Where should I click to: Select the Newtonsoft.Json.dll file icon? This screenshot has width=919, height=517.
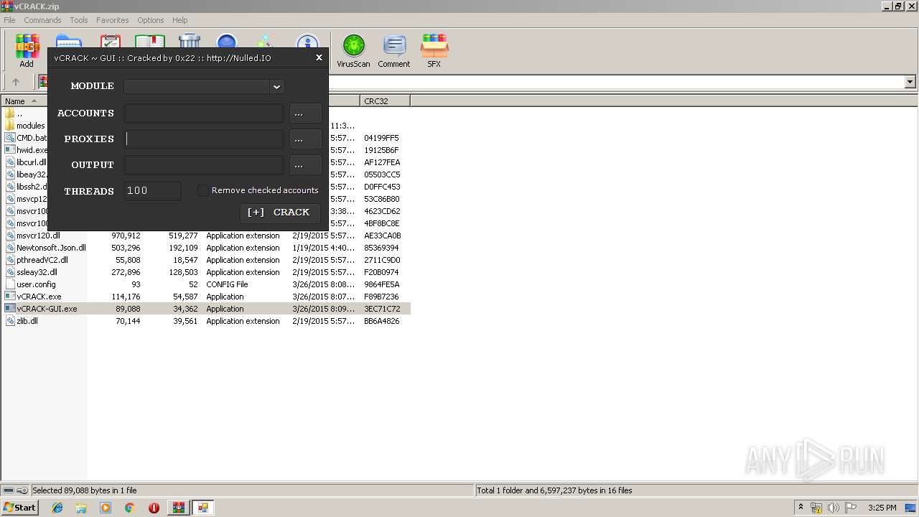(10, 248)
